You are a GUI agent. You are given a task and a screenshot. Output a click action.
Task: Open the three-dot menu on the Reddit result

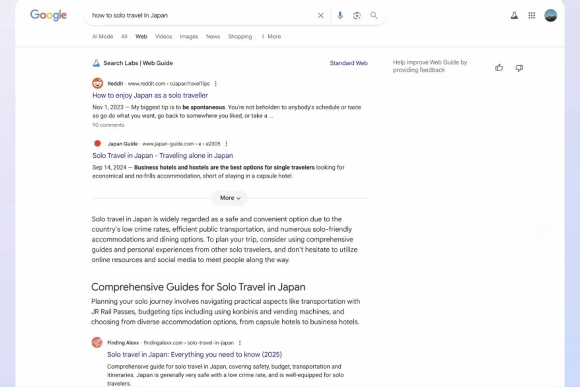(x=216, y=83)
